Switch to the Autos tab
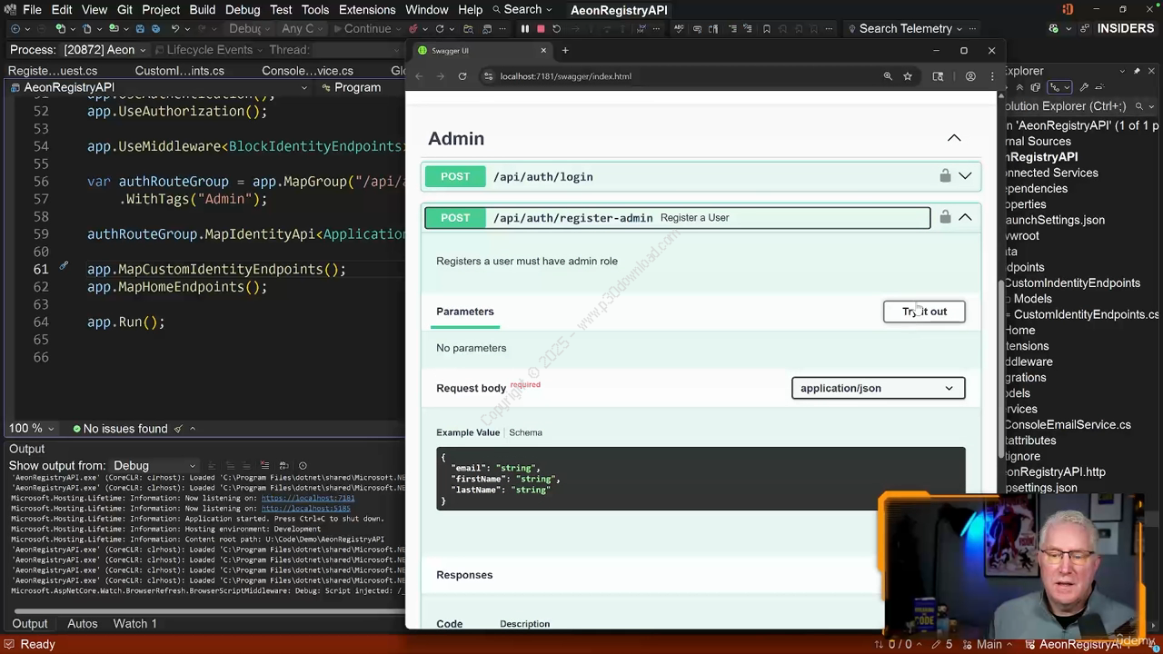The height and width of the screenshot is (654, 1163). [x=82, y=623]
